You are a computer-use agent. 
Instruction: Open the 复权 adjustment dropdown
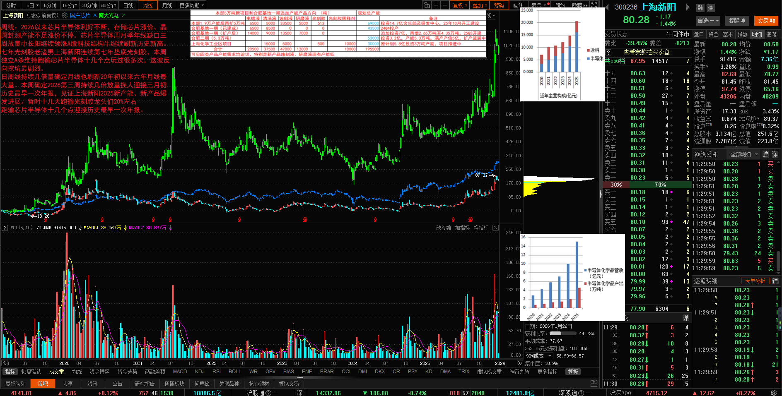point(460,5)
